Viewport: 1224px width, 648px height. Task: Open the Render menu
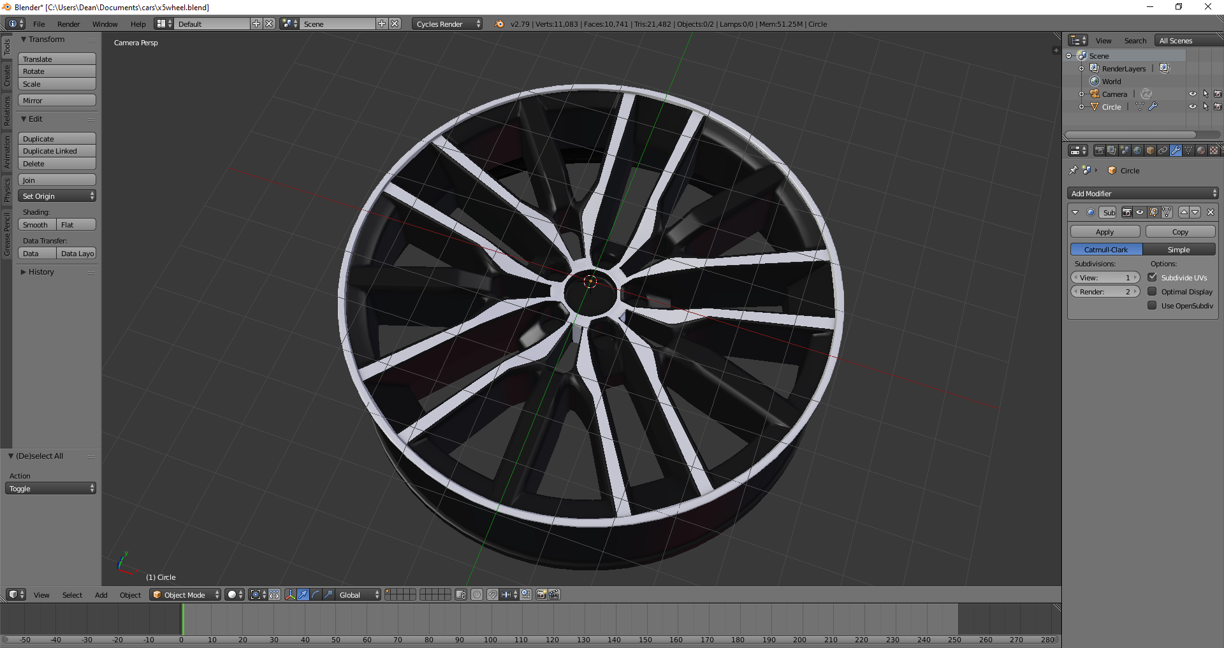pos(68,24)
